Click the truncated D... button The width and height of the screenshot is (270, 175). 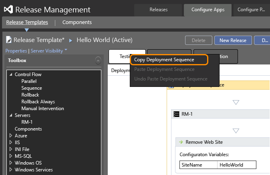(x=262, y=40)
